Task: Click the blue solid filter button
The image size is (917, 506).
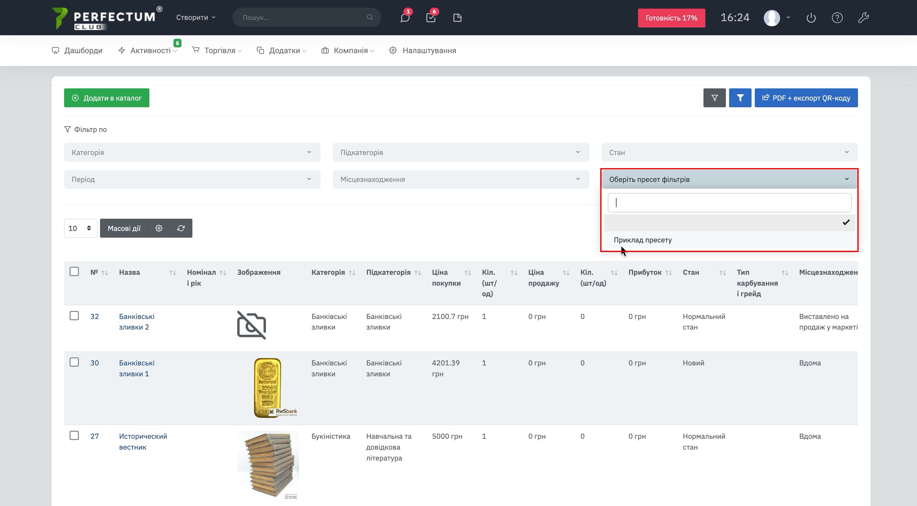Action: coord(740,98)
